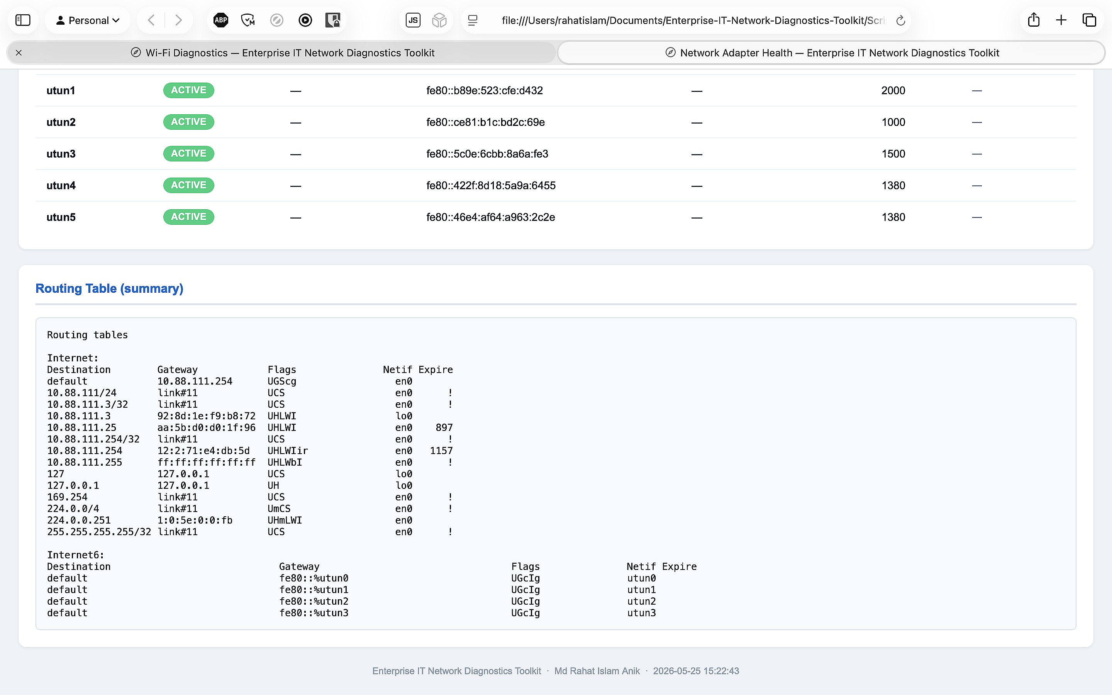This screenshot has width=1112, height=695.
Task: Click the 255.255.255.255/32 destination
Action: pyautogui.click(x=99, y=532)
